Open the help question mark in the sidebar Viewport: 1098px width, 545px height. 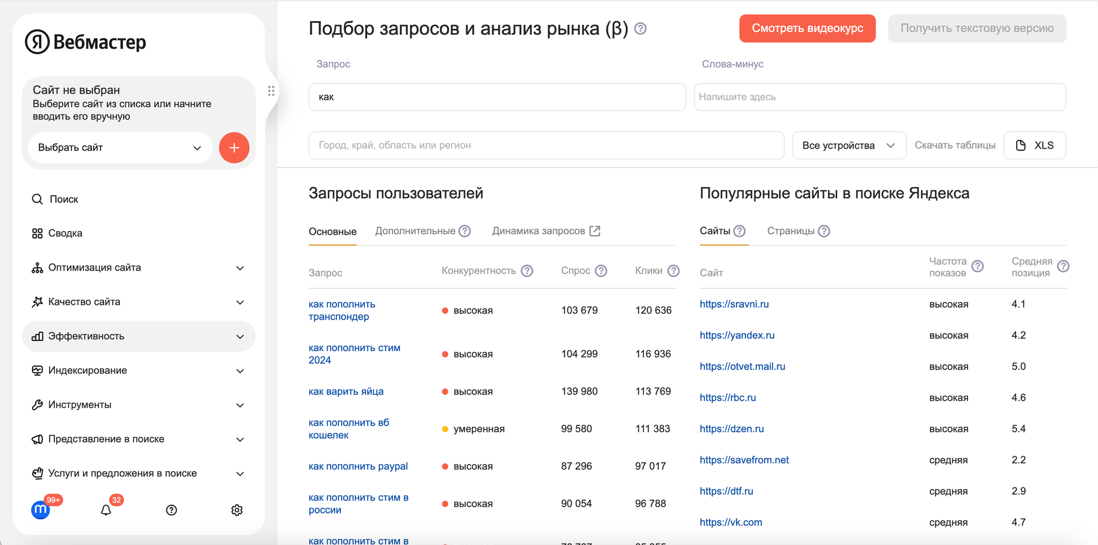click(x=172, y=510)
